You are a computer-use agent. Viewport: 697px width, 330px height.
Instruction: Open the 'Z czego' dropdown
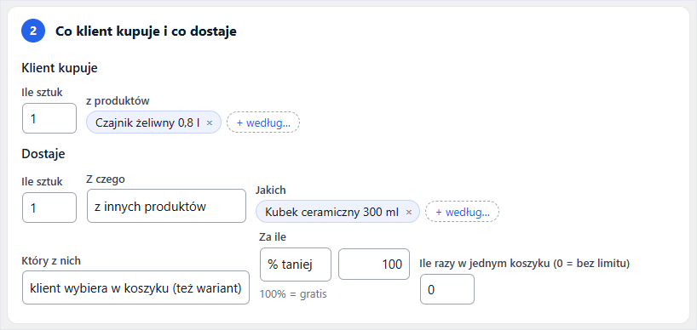point(167,206)
